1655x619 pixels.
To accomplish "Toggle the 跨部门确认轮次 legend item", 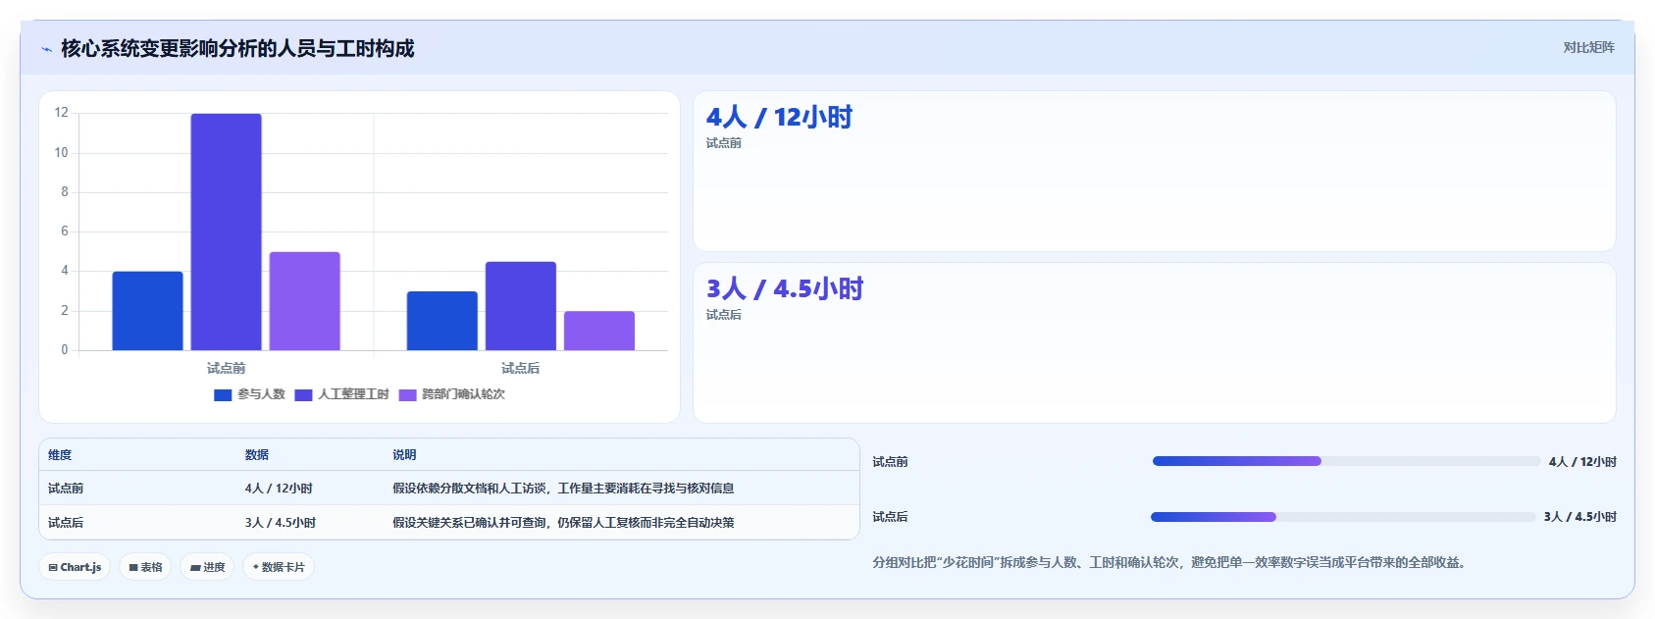I will (451, 394).
